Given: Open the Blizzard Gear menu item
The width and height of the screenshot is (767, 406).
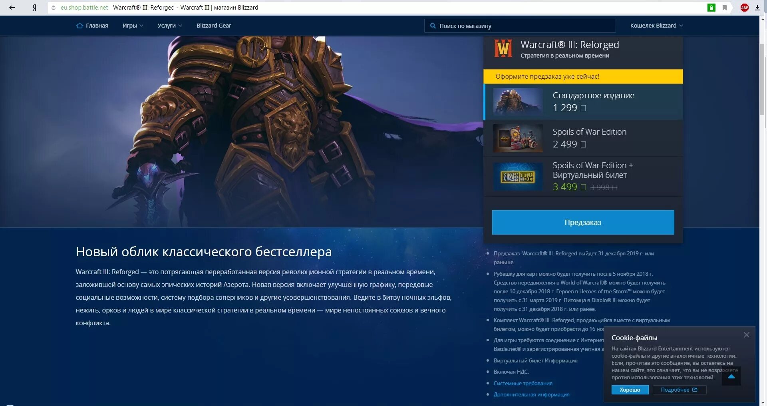Looking at the screenshot, I should coord(214,26).
